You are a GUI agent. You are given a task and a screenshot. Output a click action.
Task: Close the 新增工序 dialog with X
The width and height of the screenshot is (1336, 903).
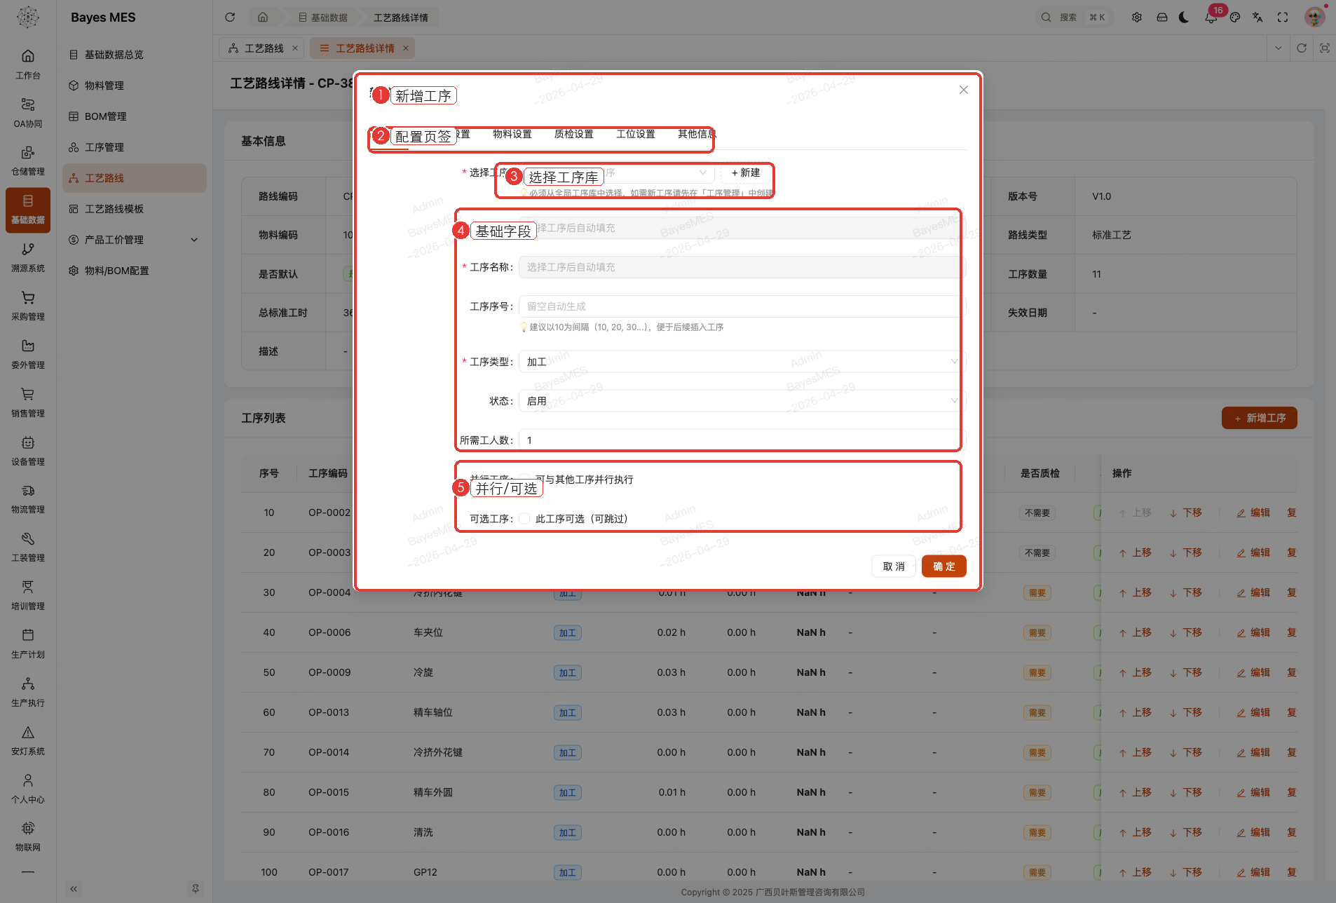[964, 90]
